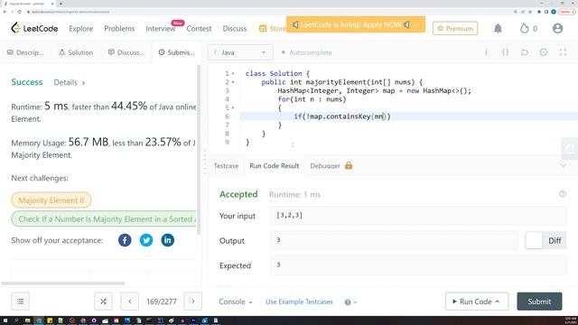Reset code to default icon
Viewport: 578px width, 325px height.
[x=524, y=52]
